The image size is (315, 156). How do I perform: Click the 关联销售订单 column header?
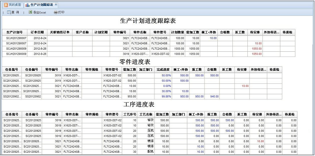60,32
